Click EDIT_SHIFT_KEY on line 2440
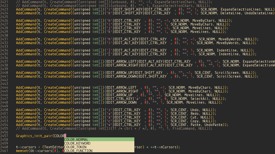275x154 pixels. [x=149, y=72]
